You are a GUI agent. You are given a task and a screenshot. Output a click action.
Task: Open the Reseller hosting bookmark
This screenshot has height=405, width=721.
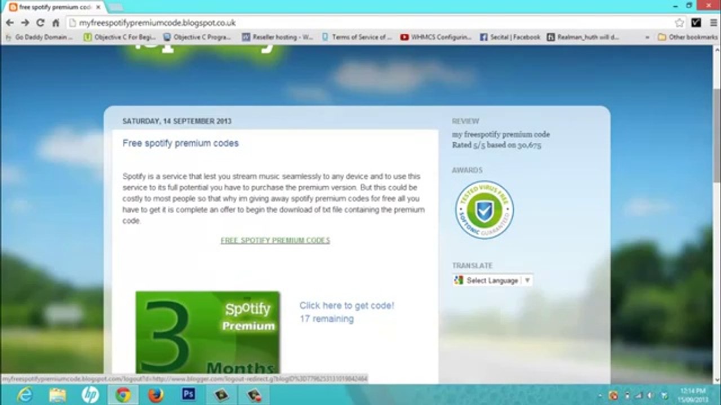(x=277, y=37)
